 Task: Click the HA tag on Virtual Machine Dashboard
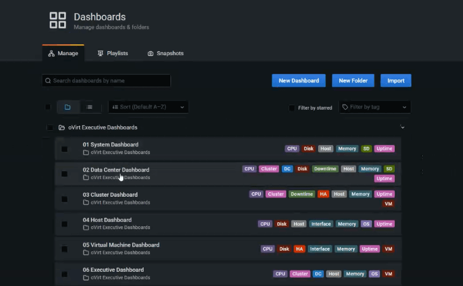[x=299, y=249]
